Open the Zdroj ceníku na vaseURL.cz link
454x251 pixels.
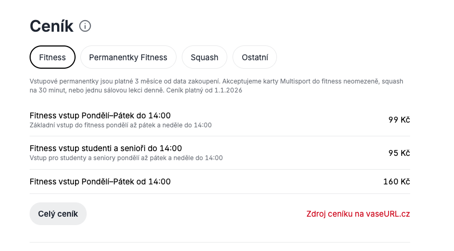coord(358,214)
